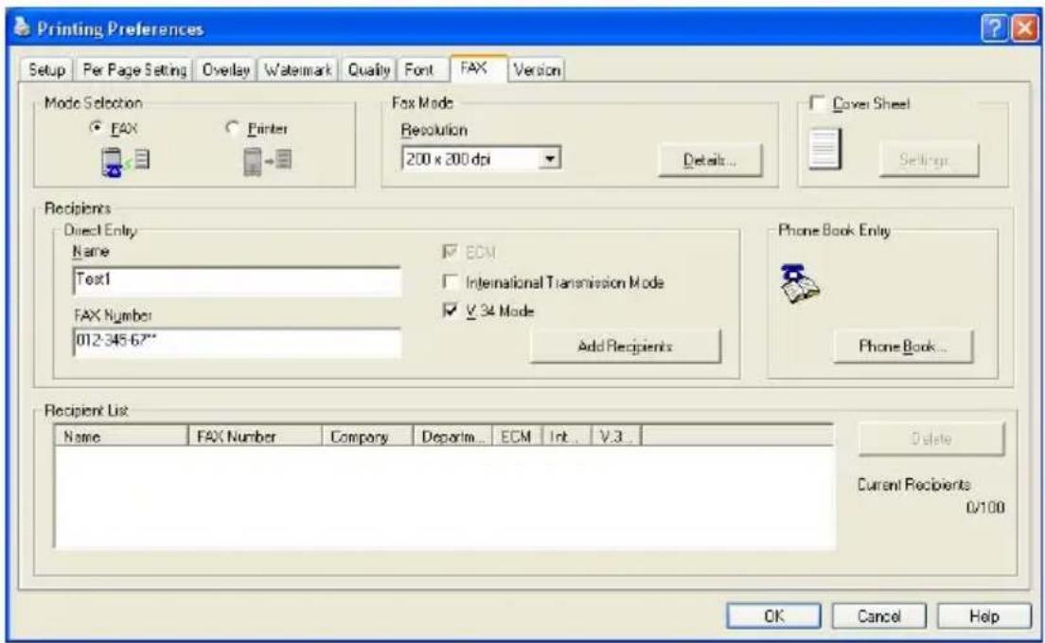The width and height of the screenshot is (1045, 643).
Task: Click the empty Recipient List area
Action: tap(445, 497)
